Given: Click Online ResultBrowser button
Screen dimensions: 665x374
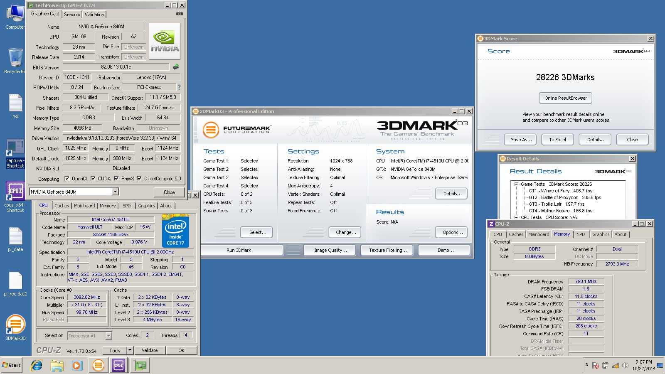Looking at the screenshot, I should point(566,98).
